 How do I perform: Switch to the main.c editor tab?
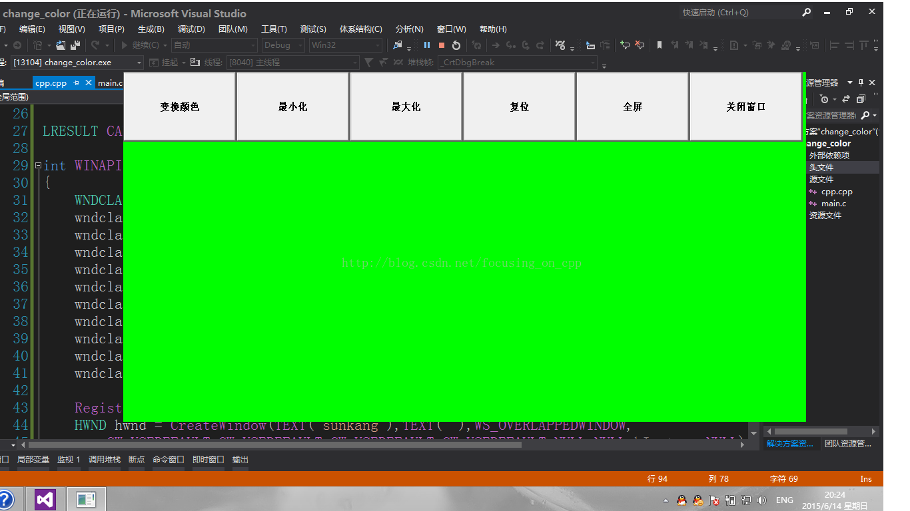[x=110, y=83]
